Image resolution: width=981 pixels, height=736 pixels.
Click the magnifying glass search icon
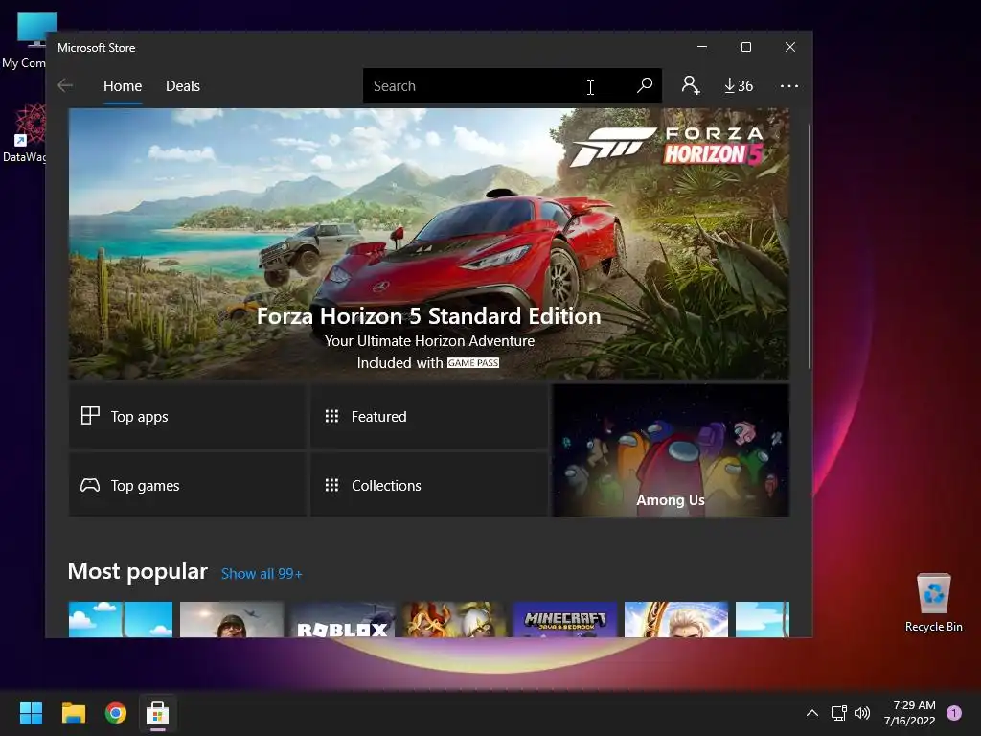tap(645, 85)
